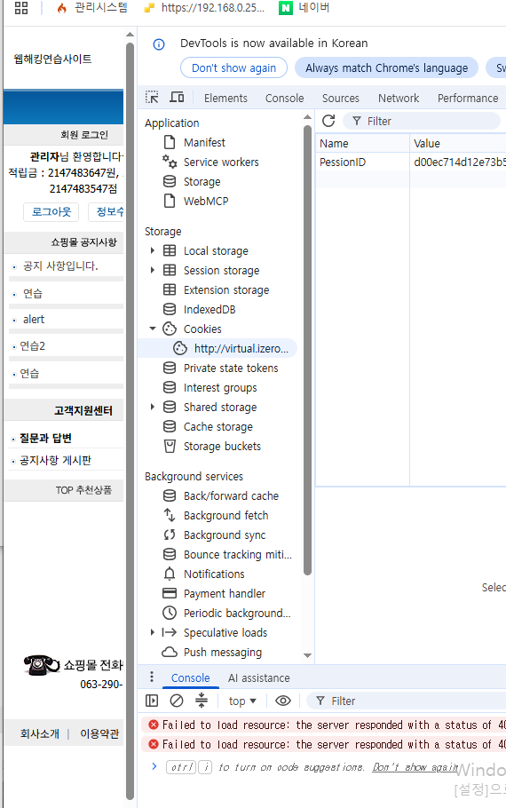The image size is (506, 808).
Task: Open Payment handler service
Action: click(224, 594)
